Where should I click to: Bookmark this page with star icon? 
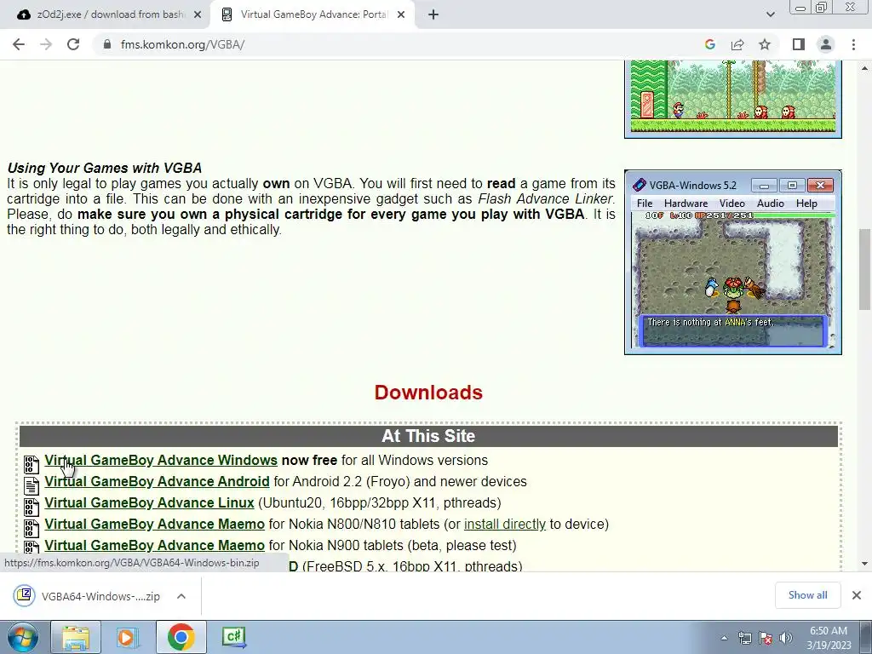pos(765,44)
